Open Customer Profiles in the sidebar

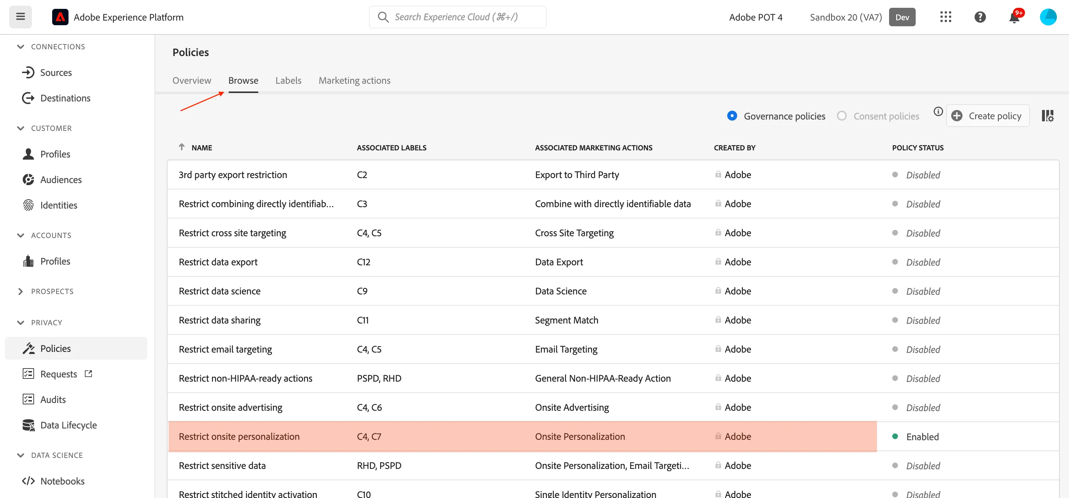point(55,154)
